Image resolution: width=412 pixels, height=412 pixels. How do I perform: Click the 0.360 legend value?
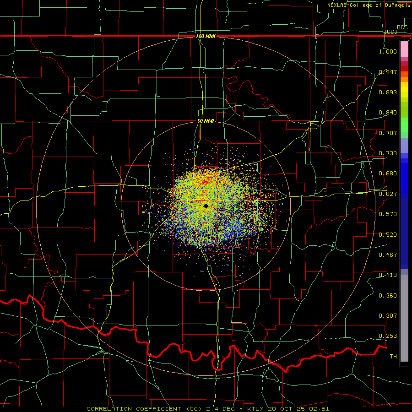388,295
